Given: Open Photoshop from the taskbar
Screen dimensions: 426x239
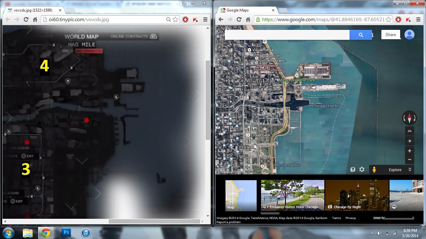Looking at the screenshot, I should [x=66, y=232].
